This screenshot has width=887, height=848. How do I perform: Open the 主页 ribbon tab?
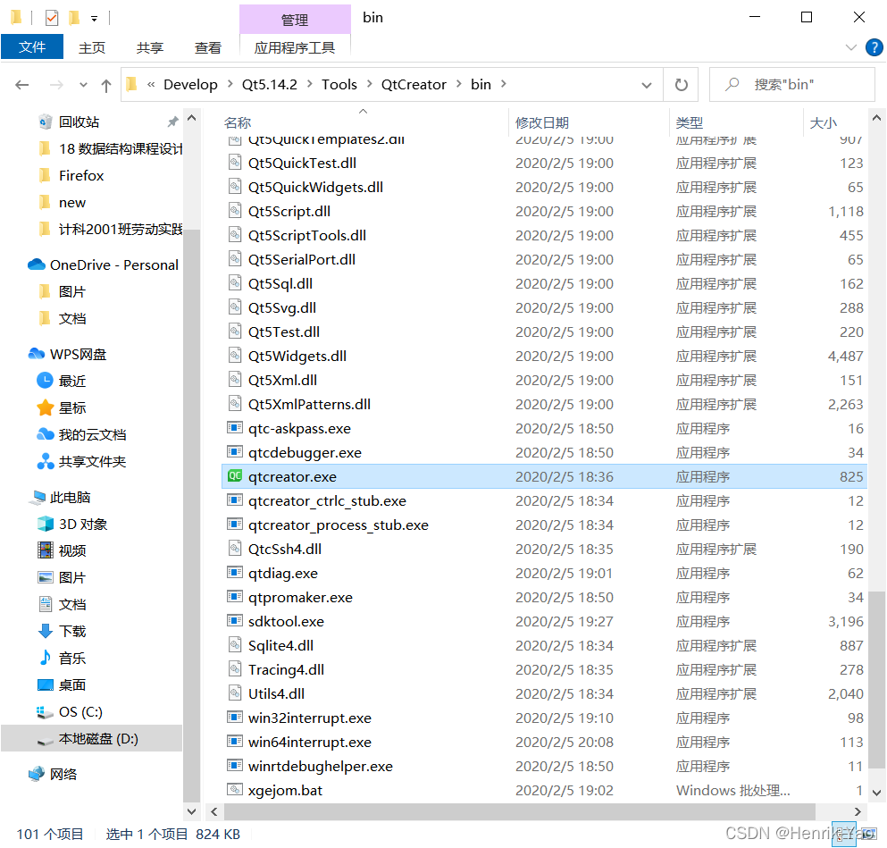(92, 47)
